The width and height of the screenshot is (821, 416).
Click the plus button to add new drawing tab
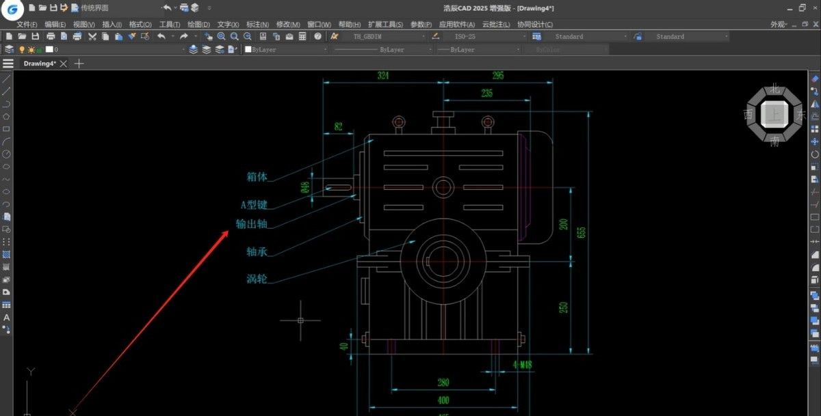[x=79, y=64]
